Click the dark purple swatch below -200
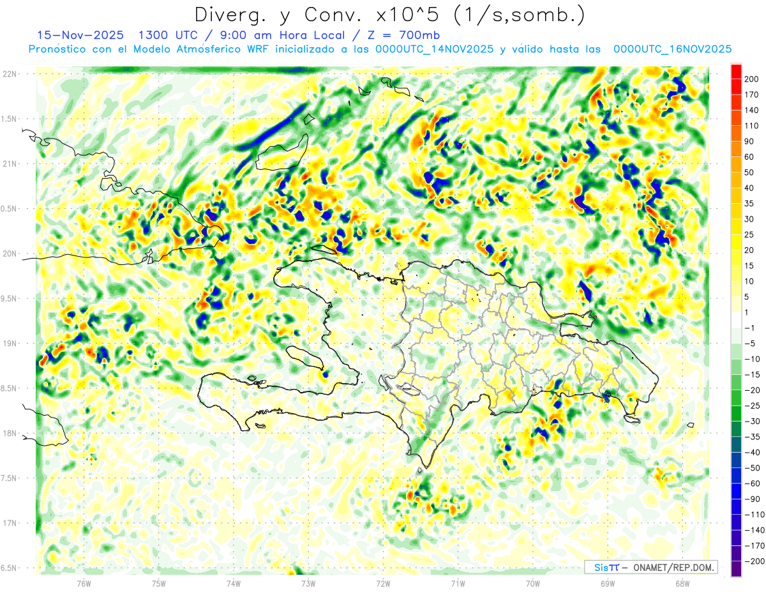The width and height of the screenshot is (766, 592). tap(736, 569)
